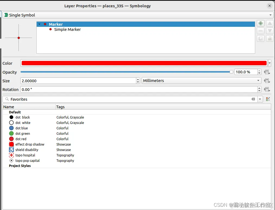This screenshot has height=210, width=275.
Task: Click the red Color swatch bar
Action: tap(144, 63)
